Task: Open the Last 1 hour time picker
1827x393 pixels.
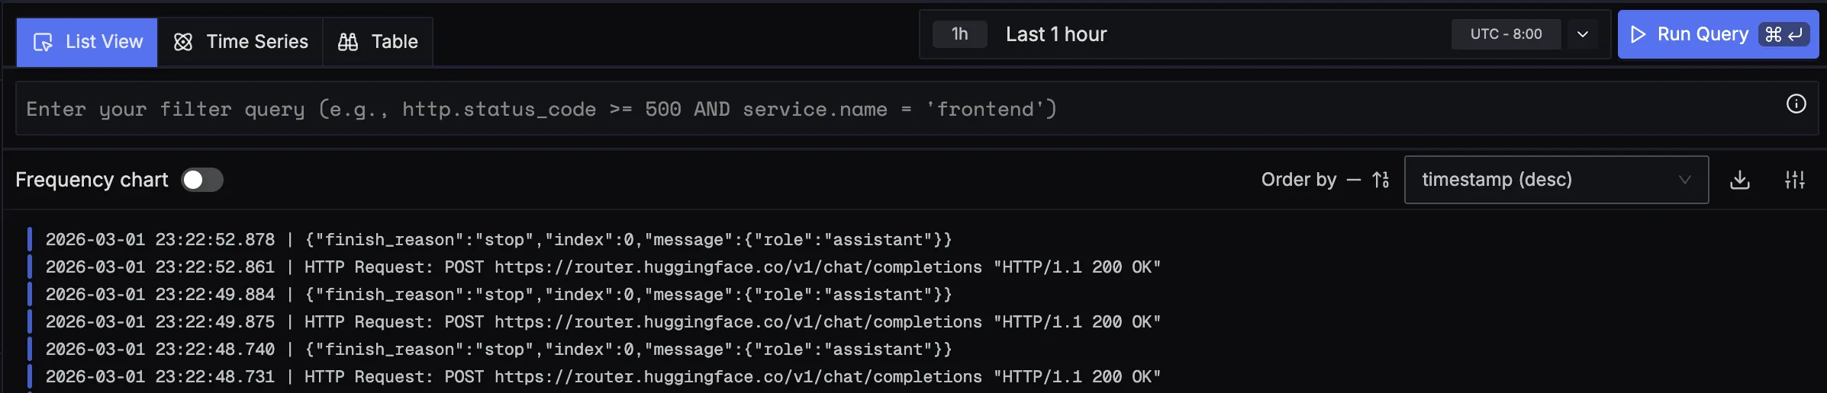Action: pyautogui.click(x=1056, y=34)
